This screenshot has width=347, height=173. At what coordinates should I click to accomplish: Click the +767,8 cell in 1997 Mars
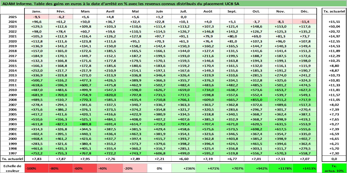tap(85, 153)
